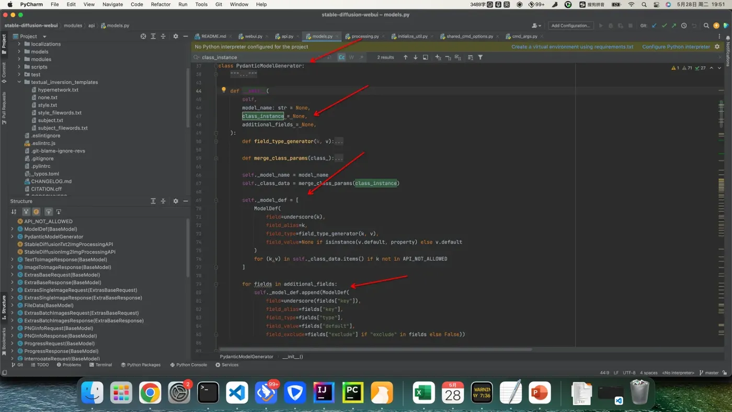
Task: Click the modules breadcrumb in navigation bar
Action: (73, 25)
